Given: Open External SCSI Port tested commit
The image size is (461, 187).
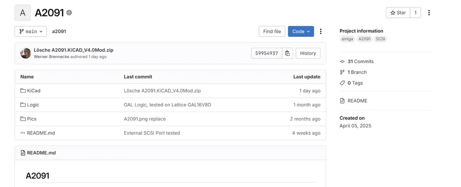Looking at the screenshot, I should [151, 133].
